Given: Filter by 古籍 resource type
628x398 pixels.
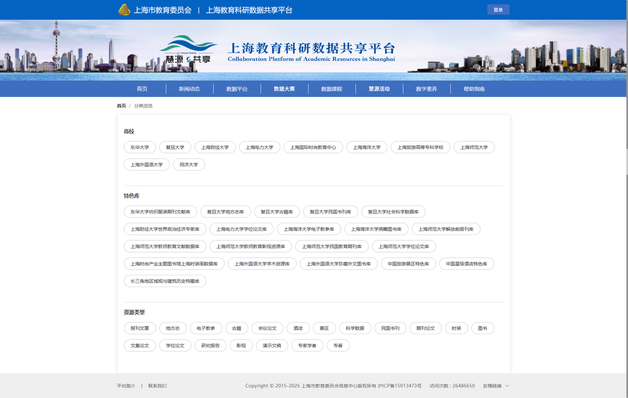Looking at the screenshot, I should 236,328.
